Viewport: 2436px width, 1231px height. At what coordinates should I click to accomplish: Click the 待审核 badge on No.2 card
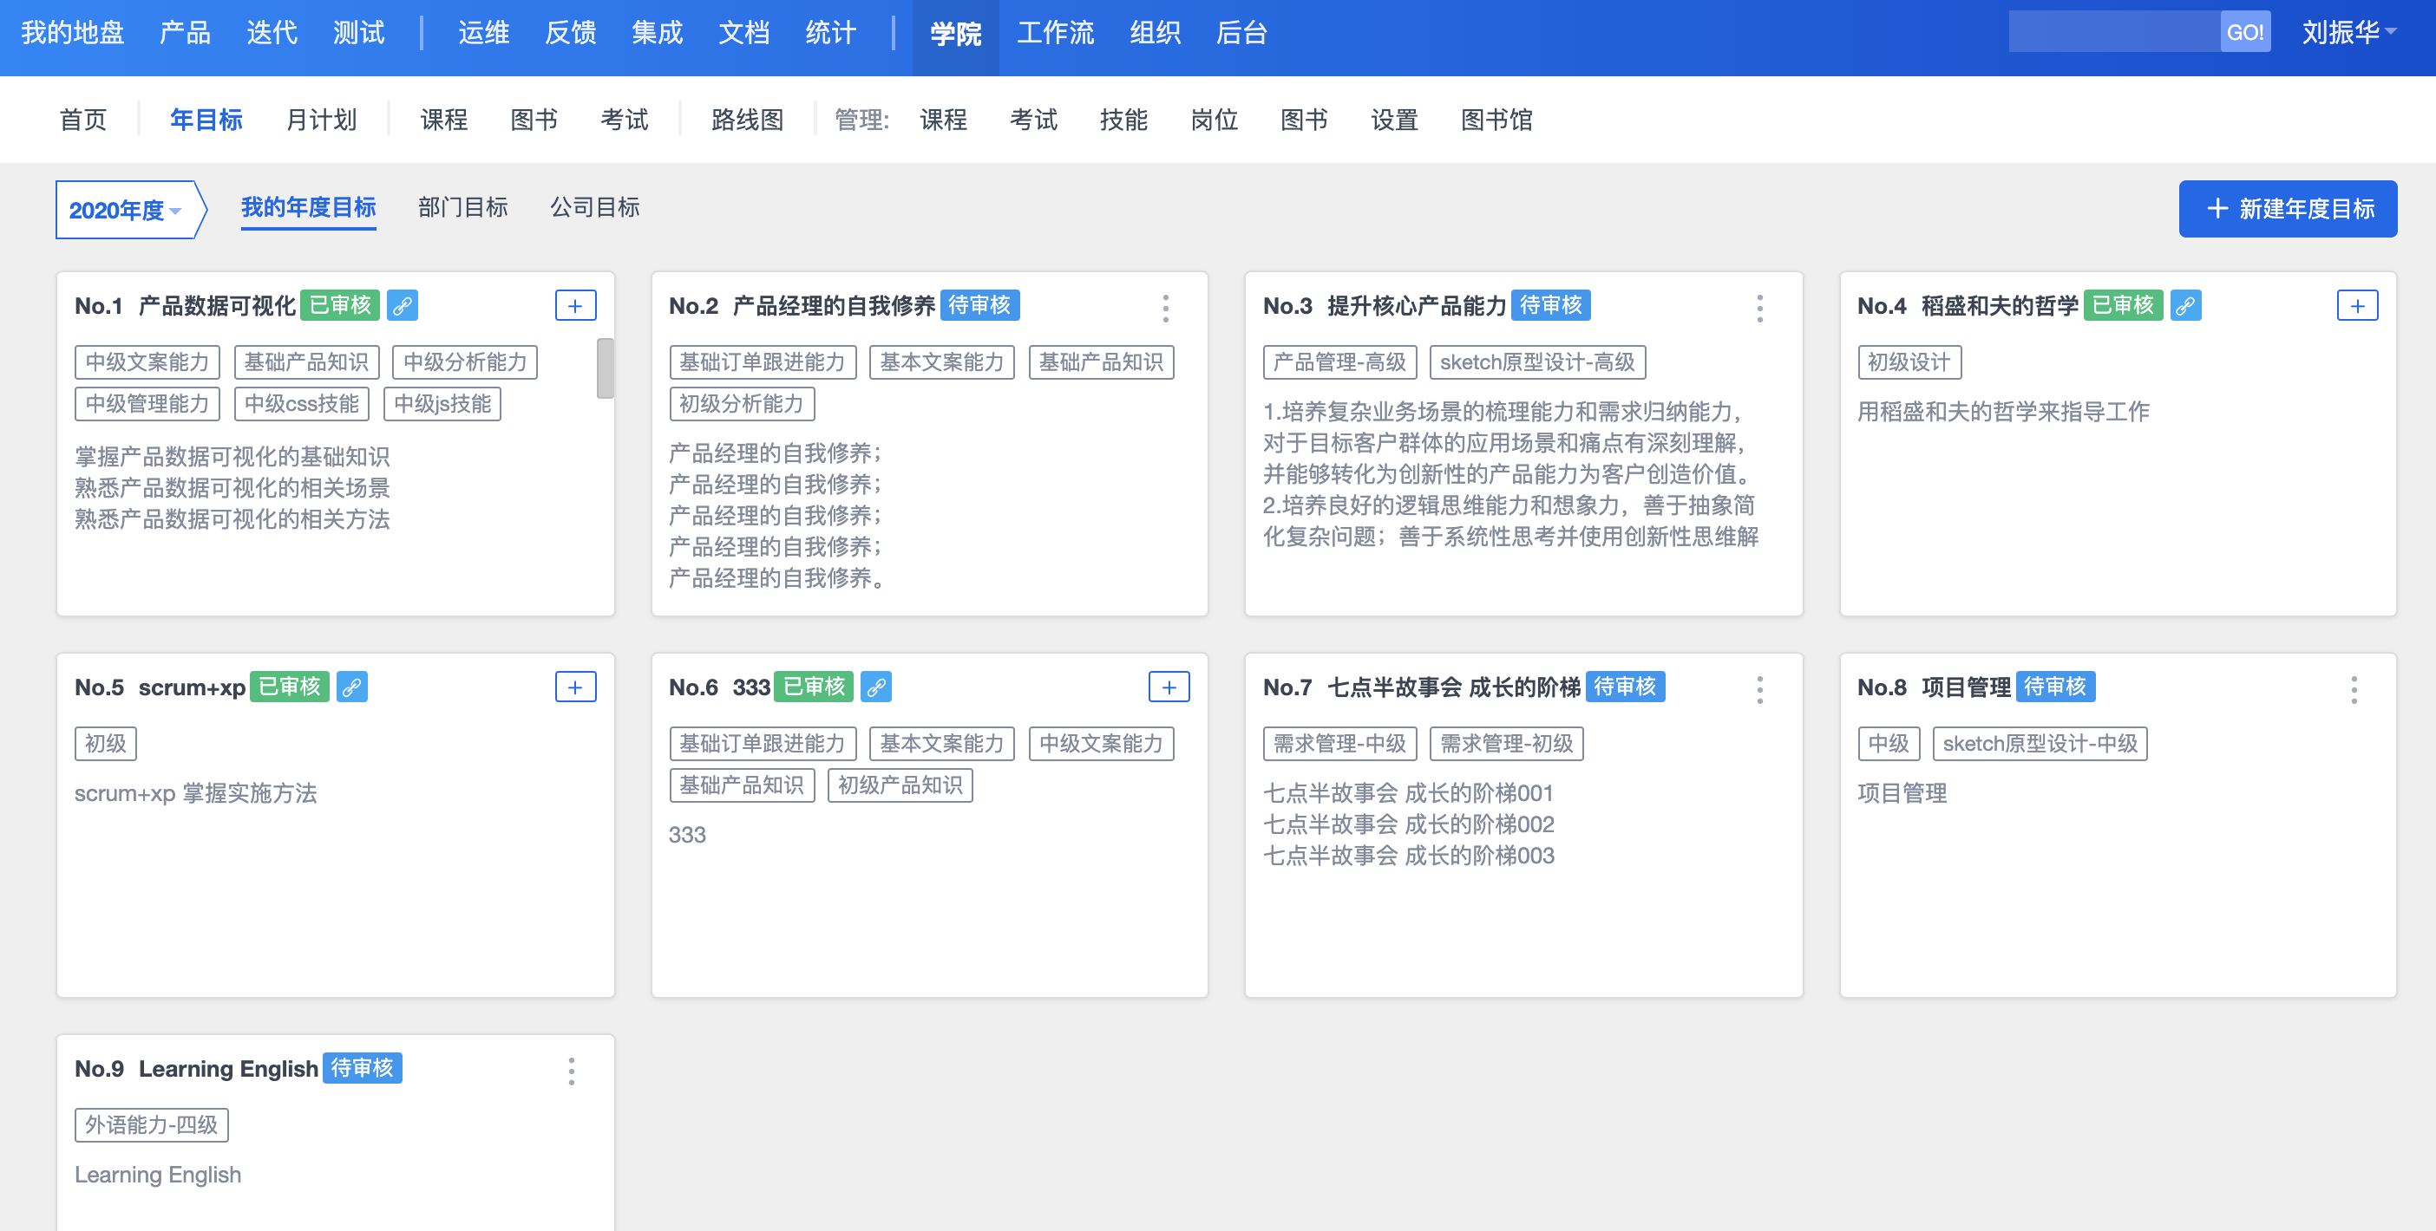tap(979, 305)
